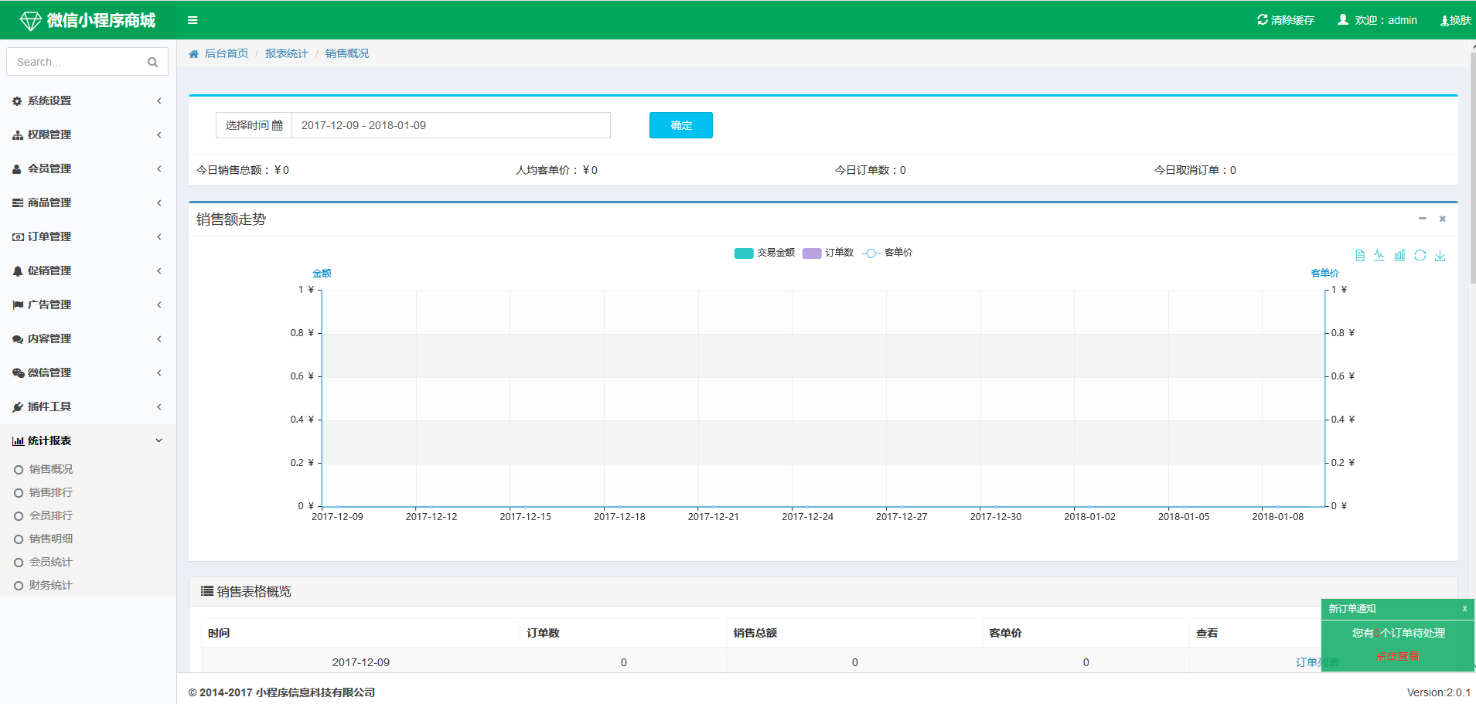Click the 会员管理 user icon
This screenshot has height=704, width=1476.
(17, 169)
